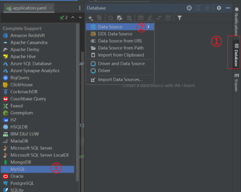
Task: Expand the Data Source submenu arrow
Action: coord(148,27)
